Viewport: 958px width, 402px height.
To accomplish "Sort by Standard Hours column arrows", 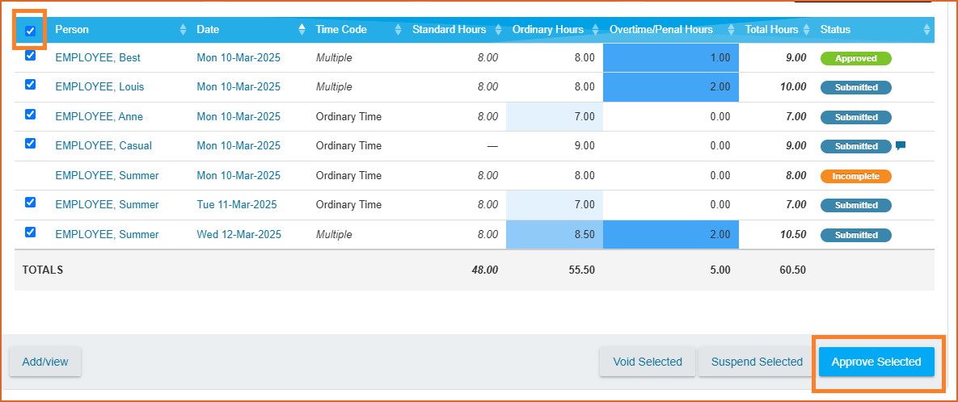I will [498, 29].
